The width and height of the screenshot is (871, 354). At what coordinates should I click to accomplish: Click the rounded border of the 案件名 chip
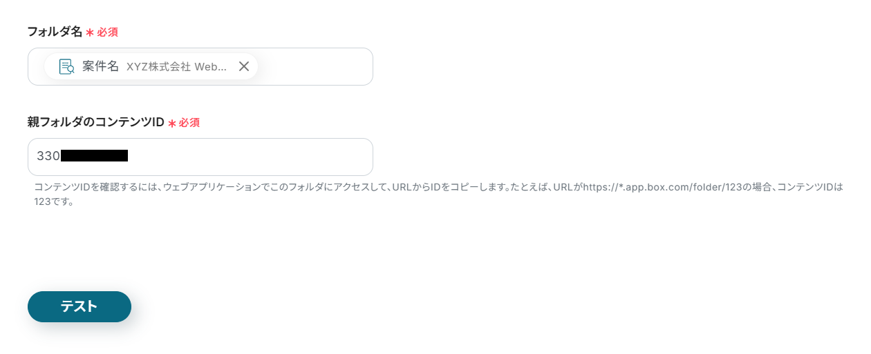click(x=151, y=55)
